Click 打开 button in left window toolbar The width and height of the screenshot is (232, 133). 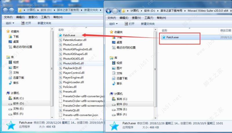26,23
